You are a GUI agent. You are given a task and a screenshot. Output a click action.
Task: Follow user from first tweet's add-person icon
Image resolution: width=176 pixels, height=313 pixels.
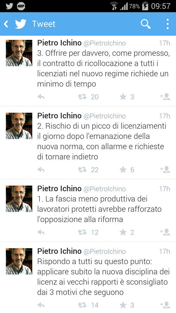pos(165,97)
